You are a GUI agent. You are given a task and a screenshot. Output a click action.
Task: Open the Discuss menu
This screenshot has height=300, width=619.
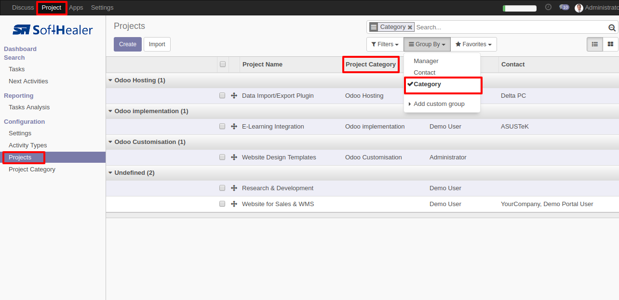point(23,8)
